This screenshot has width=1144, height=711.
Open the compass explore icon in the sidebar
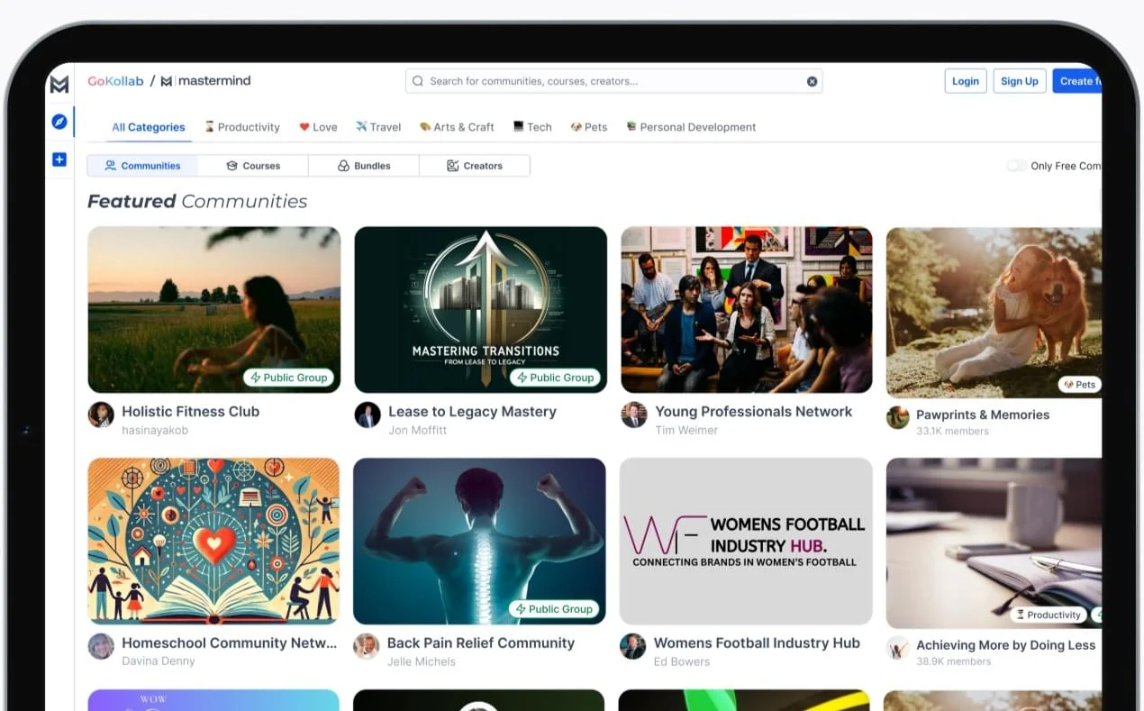(59, 122)
